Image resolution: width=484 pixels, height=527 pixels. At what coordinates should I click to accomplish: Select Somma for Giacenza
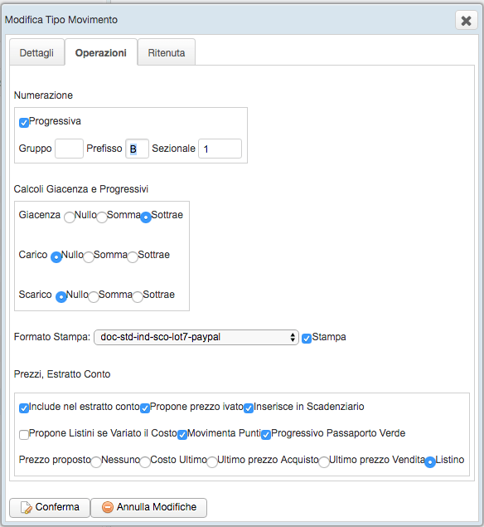tap(102, 217)
